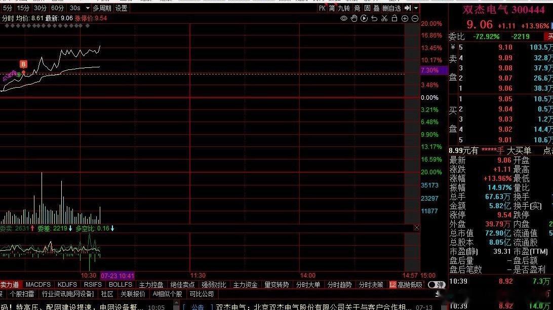
Task: Click the PK compare button
Action: [322, 8]
